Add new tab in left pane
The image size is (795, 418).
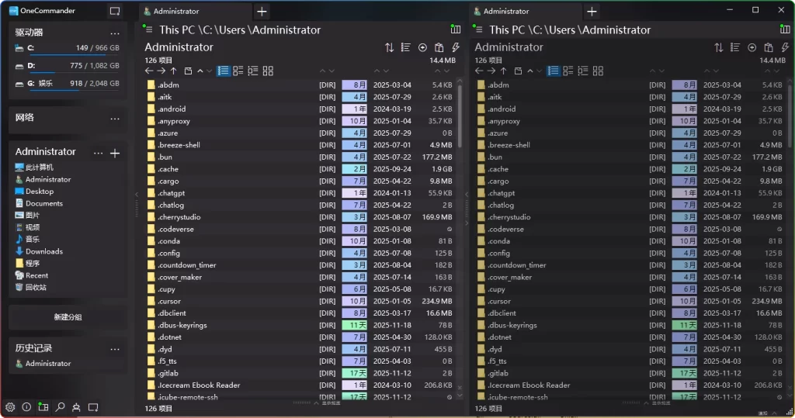[262, 11]
